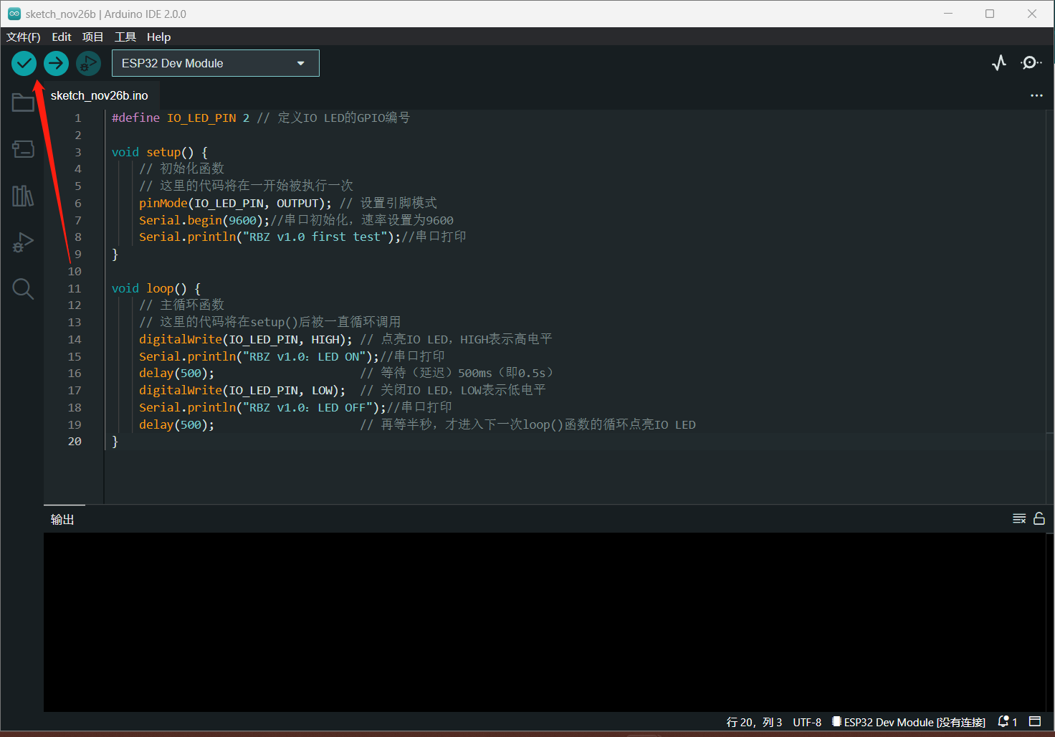The image size is (1055, 737).
Task: Click the "RBZ v1.0: LED OFF" string
Action: coord(307,408)
